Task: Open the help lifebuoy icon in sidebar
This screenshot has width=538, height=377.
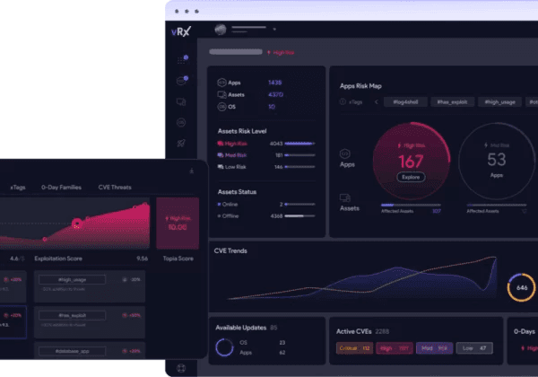Action: point(181,368)
